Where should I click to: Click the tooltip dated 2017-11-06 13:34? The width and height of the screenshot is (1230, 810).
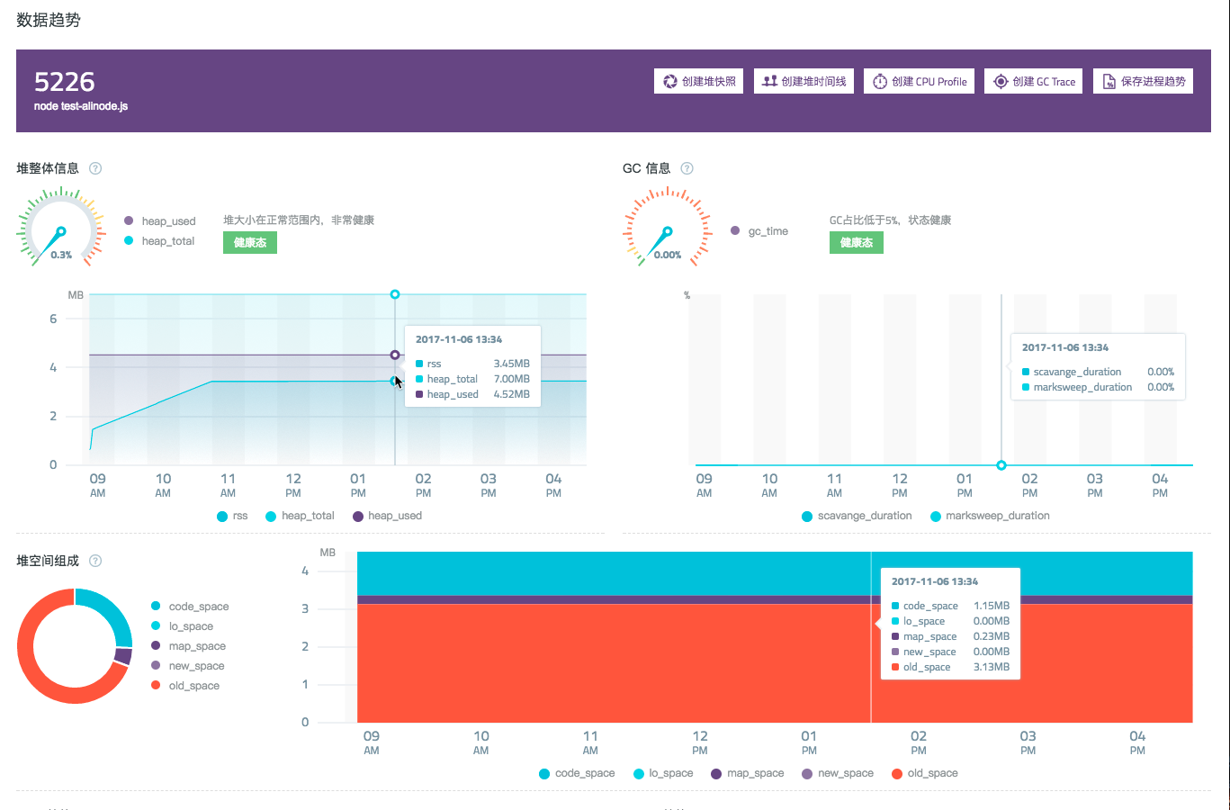(472, 366)
